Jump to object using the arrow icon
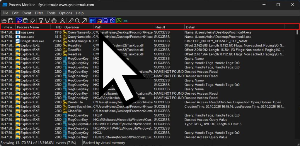The height and width of the screenshot is (146, 300). pyautogui.click(x=84, y=21)
